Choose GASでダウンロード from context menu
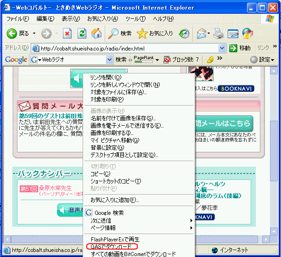Image resolution: width=281 pixels, height=257 pixels. [139, 246]
